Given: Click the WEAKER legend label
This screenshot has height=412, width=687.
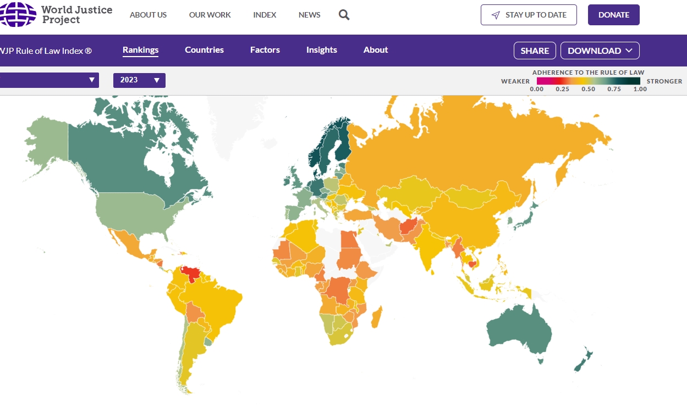Looking at the screenshot, I should point(515,81).
